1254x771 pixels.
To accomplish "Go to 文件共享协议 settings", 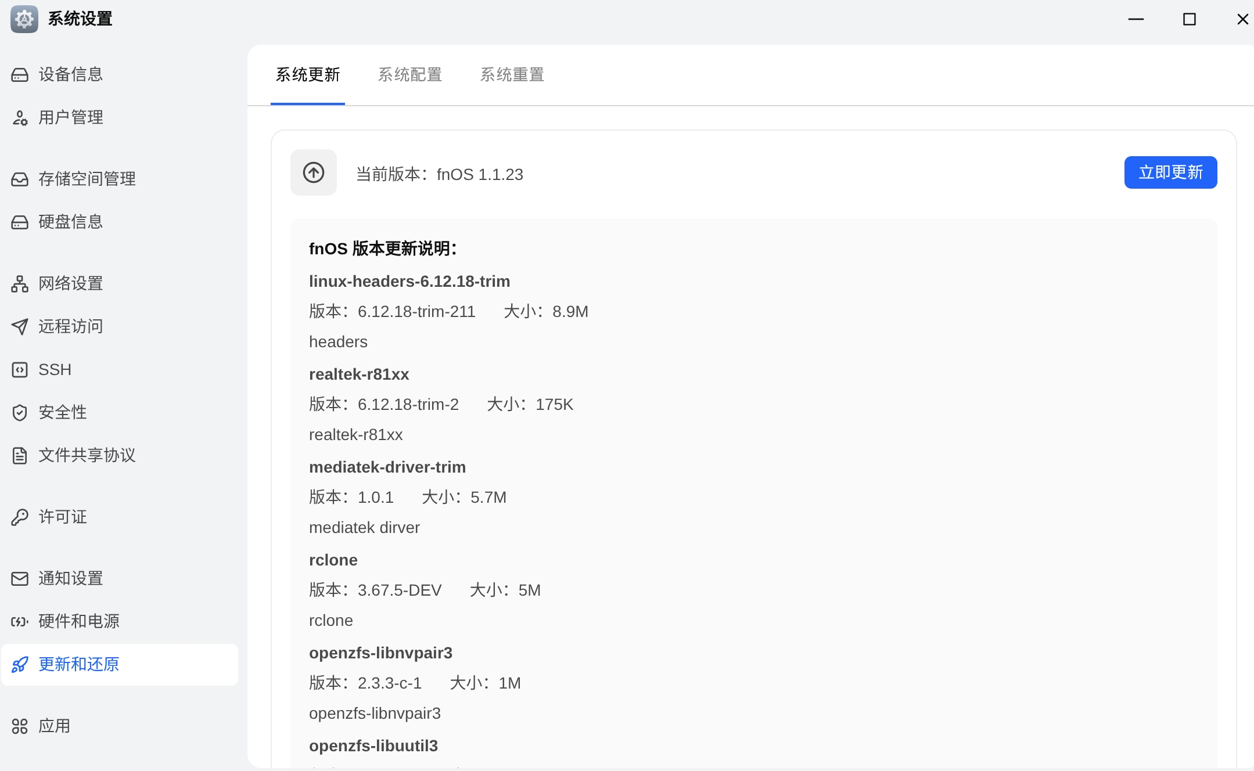I will pyautogui.click(x=87, y=455).
